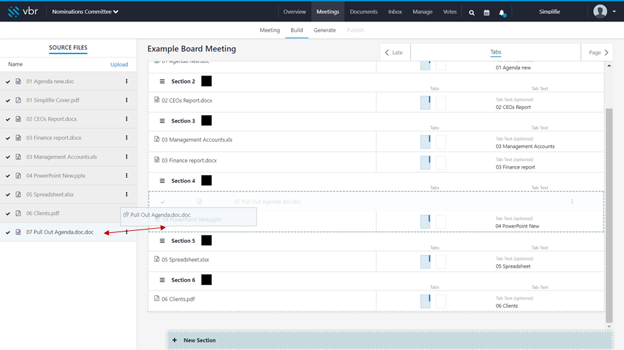
Task: Go to next Page column view
Action: [597, 52]
